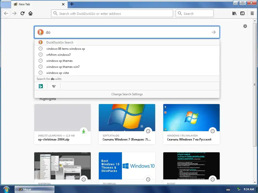Open the hamburger menu

click(x=252, y=14)
